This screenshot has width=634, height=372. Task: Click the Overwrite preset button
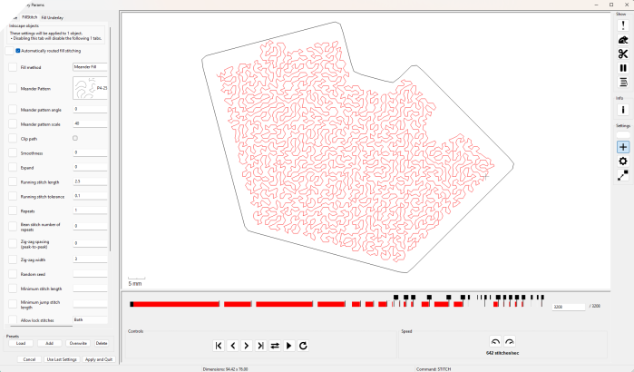pyautogui.click(x=78, y=343)
